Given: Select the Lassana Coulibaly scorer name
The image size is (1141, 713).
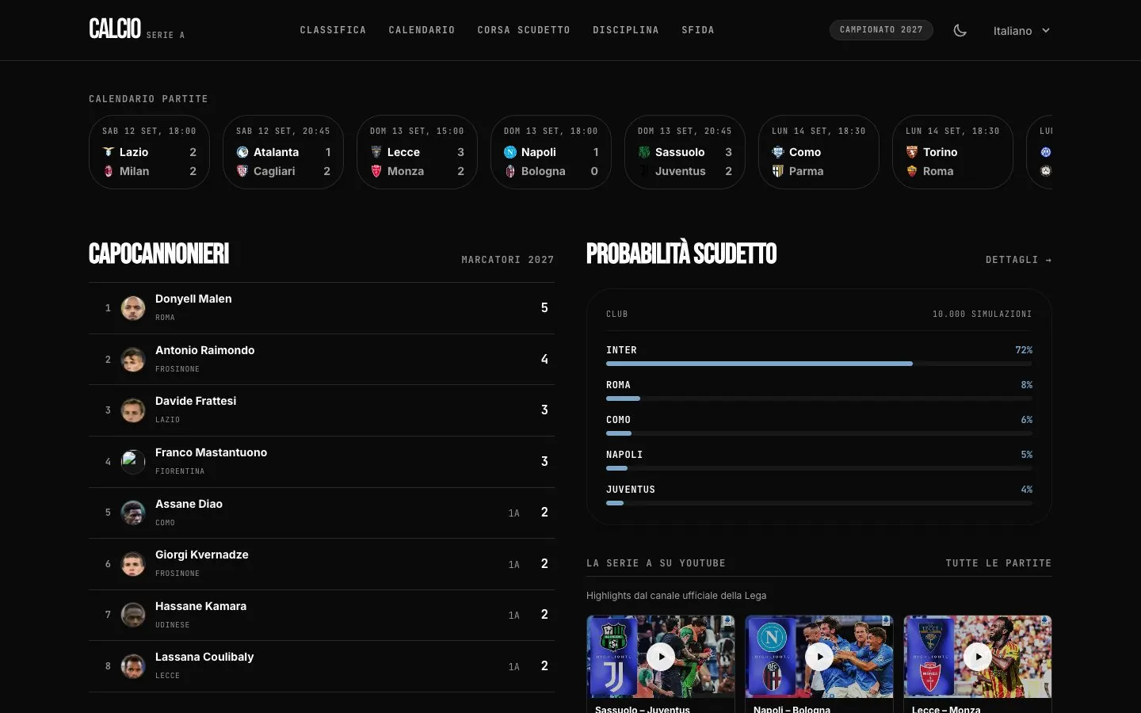Looking at the screenshot, I should click(x=204, y=657).
